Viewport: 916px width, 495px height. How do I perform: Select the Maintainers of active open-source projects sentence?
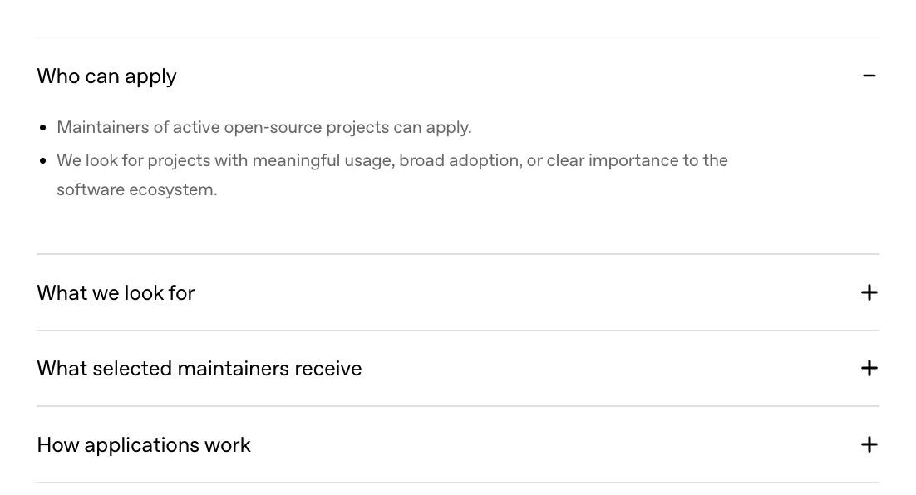pyautogui.click(x=264, y=128)
